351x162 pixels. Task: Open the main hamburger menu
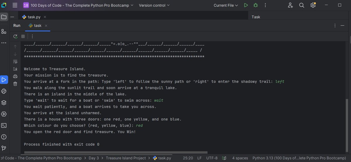tap(15, 5)
